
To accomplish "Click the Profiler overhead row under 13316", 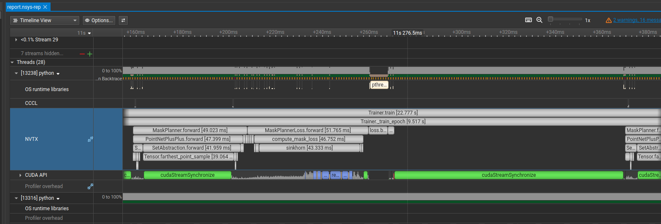I will click(x=44, y=218).
